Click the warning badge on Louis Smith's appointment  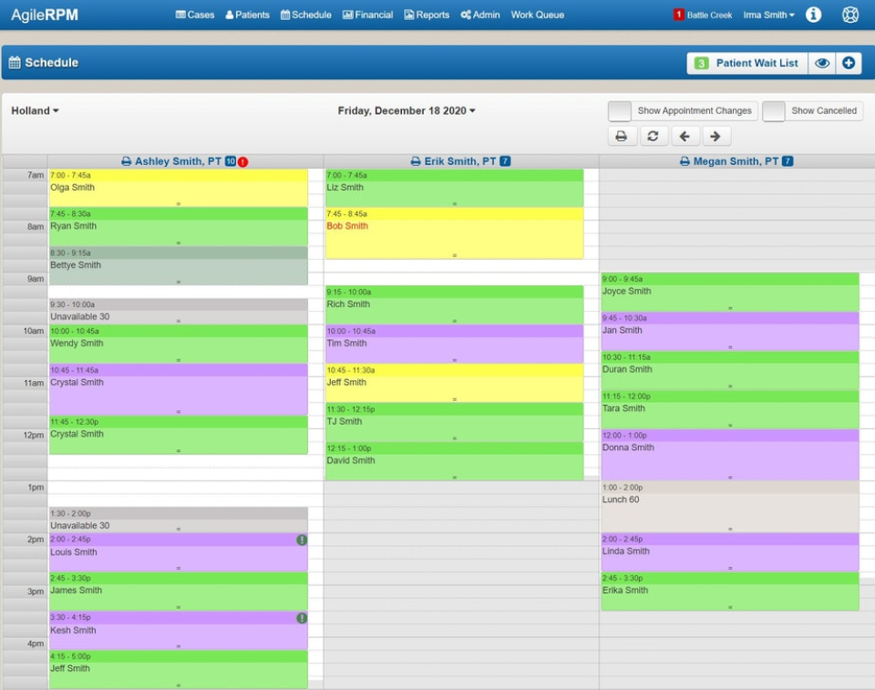coord(302,540)
